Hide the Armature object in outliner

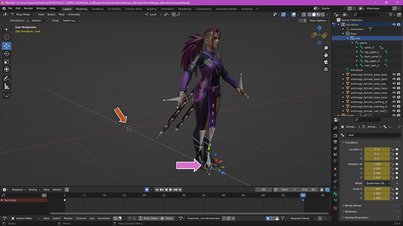tap(394, 25)
